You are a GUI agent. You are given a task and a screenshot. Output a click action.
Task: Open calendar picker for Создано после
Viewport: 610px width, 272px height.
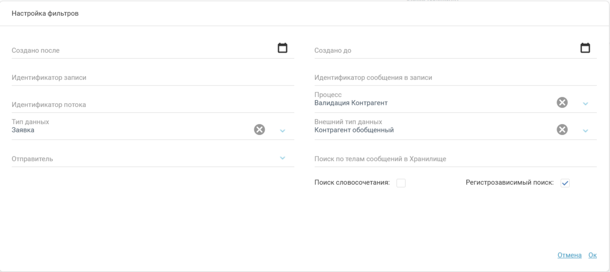(x=283, y=48)
